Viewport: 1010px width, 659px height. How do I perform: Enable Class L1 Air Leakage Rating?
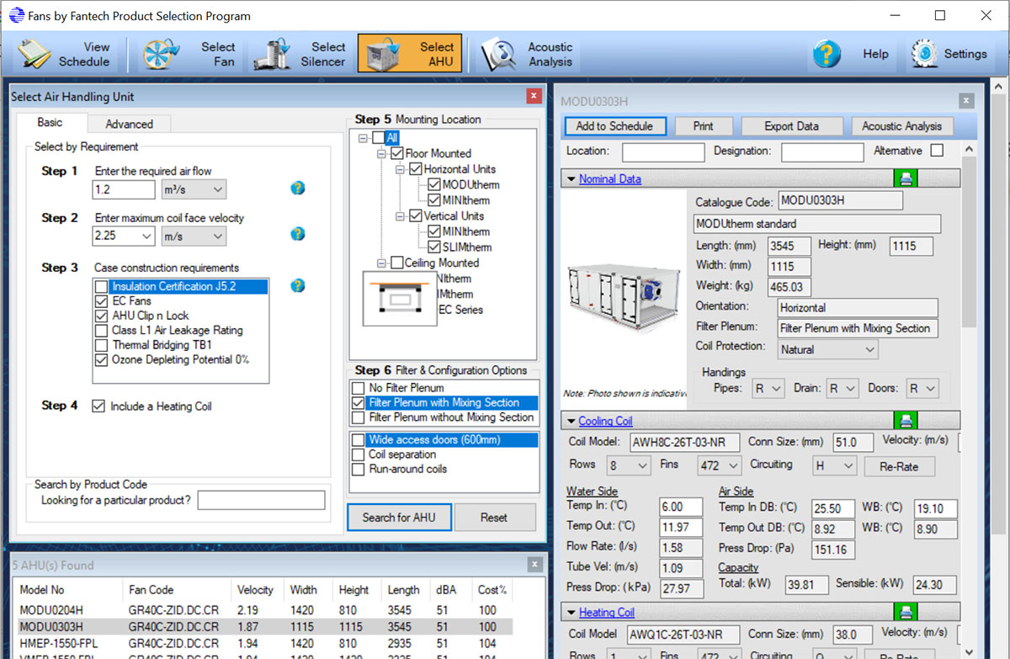pyautogui.click(x=101, y=330)
